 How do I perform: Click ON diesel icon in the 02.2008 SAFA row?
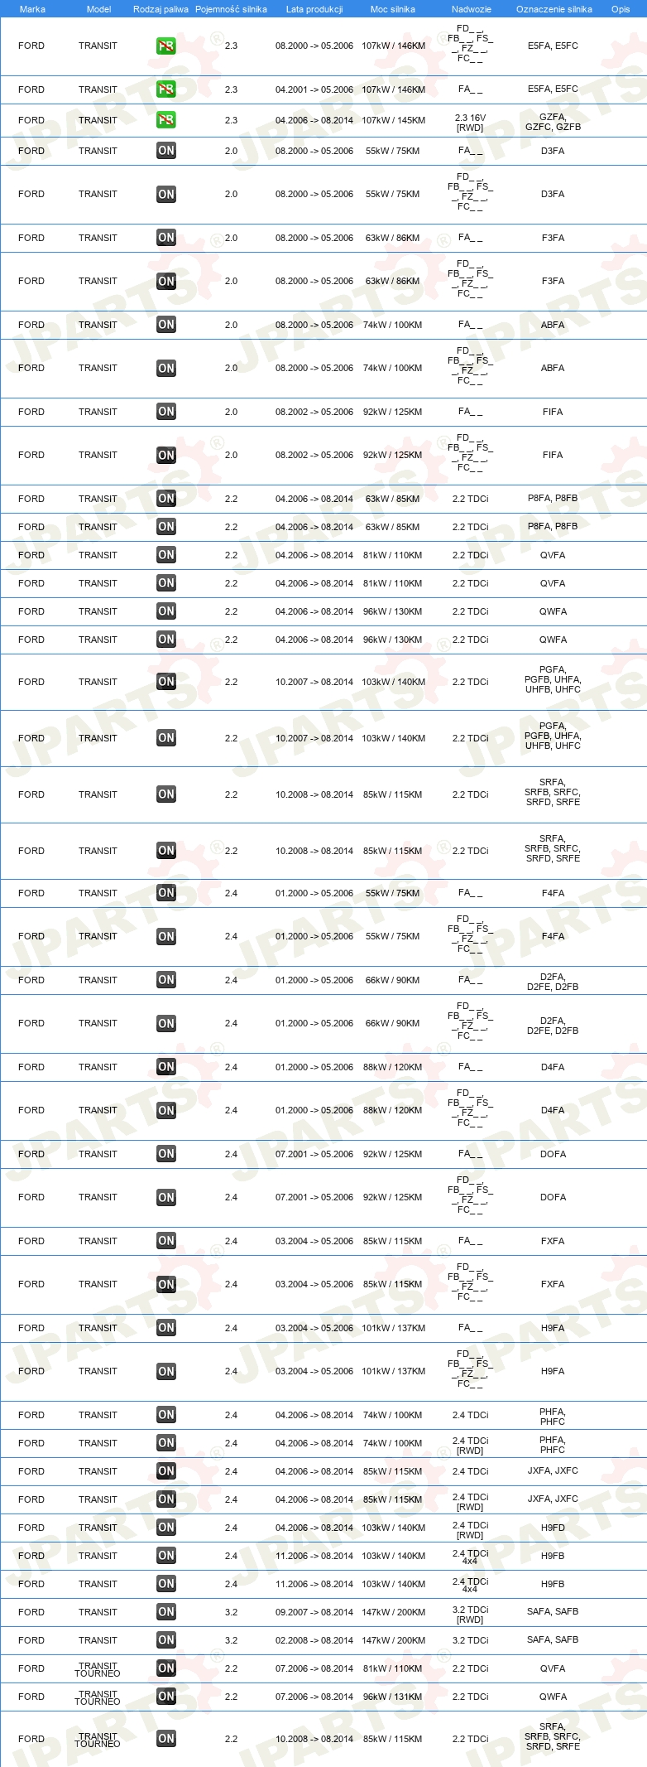(166, 1640)
